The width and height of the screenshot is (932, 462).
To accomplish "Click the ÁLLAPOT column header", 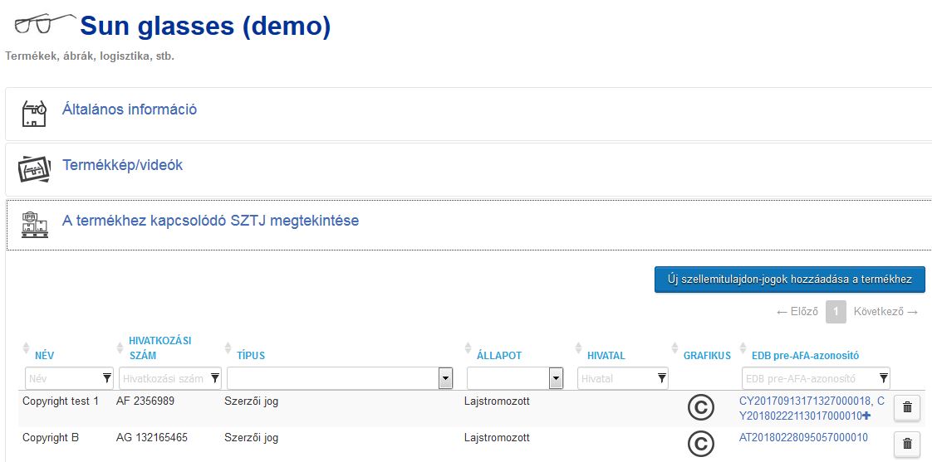I will [499, 356].
